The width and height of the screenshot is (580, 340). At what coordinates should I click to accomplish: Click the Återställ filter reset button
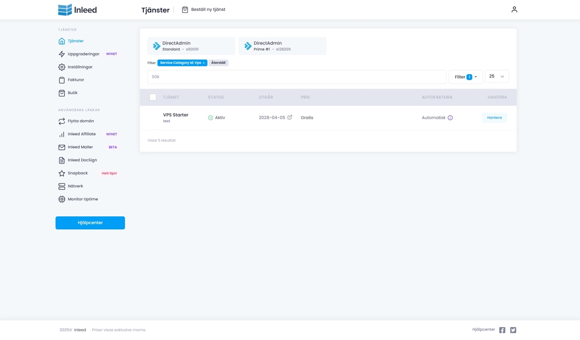[x=218, y=63]
